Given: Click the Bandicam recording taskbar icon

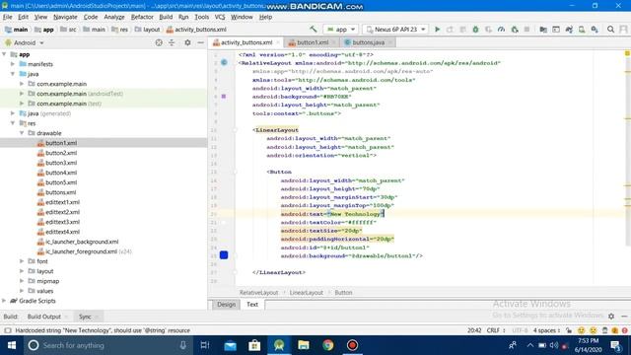Looking at the screenshot, I should click(352, 345).
